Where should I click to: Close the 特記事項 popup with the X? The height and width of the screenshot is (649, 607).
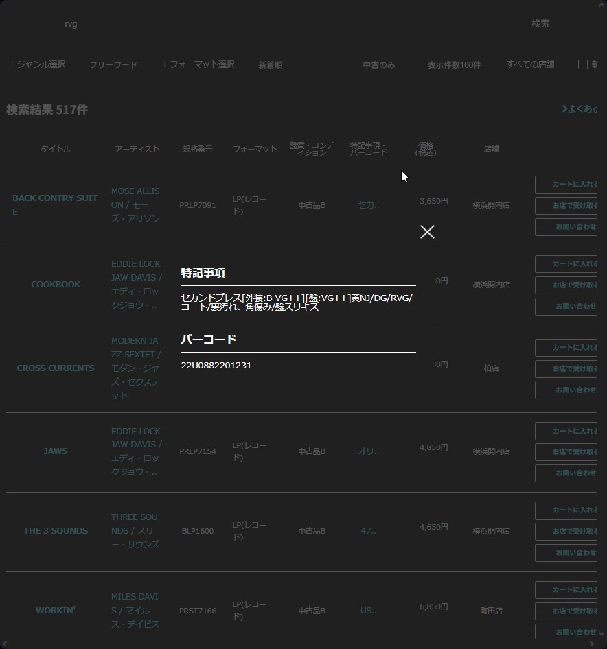pos(427,232)
